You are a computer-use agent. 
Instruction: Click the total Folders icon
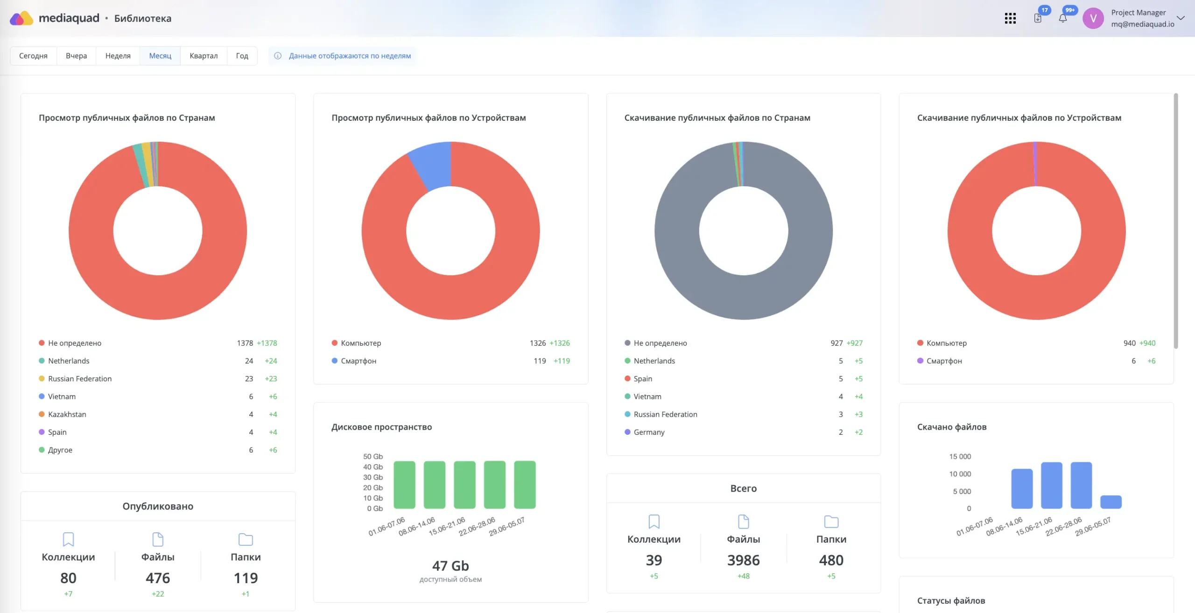tap(831, 522)
